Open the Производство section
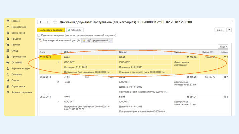This screenshot has width=239, height=134. point(18,57)
